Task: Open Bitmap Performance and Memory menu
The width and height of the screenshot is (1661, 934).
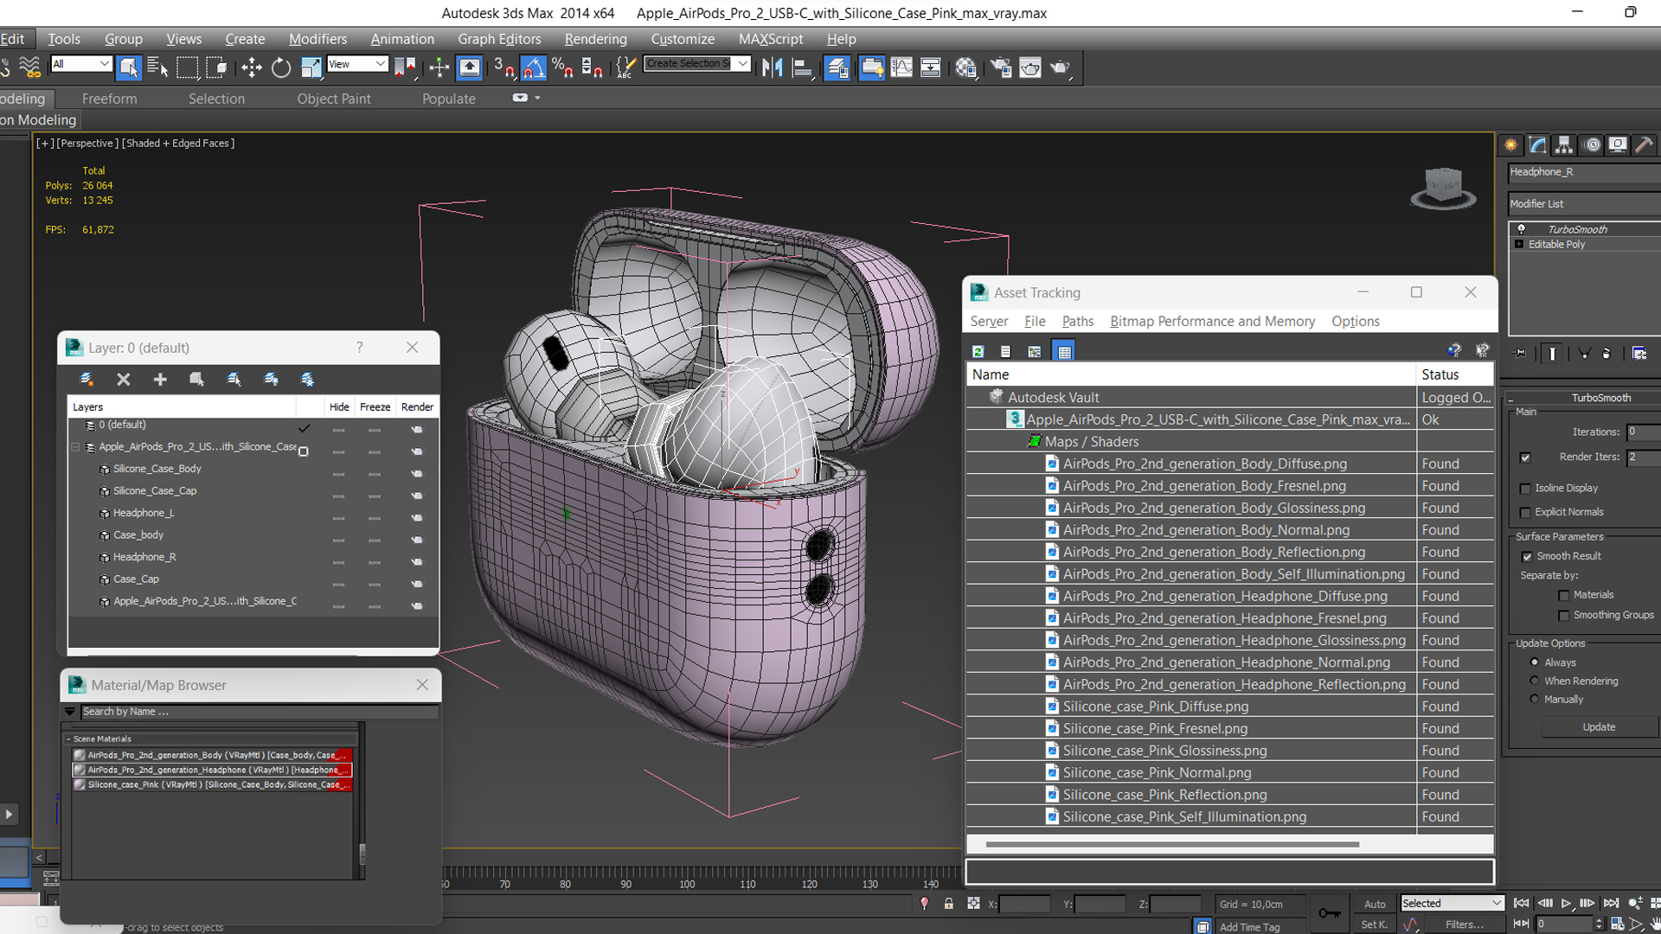Action: [x=1212, y=321]
